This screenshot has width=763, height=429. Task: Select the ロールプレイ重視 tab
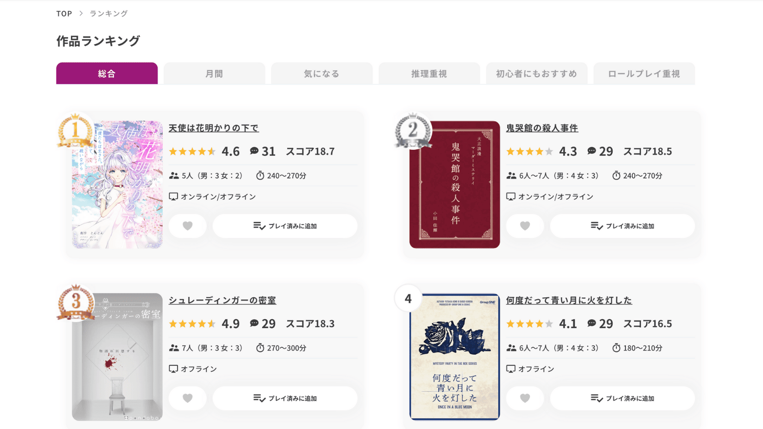pyautogui.click(x=644, y=74)
